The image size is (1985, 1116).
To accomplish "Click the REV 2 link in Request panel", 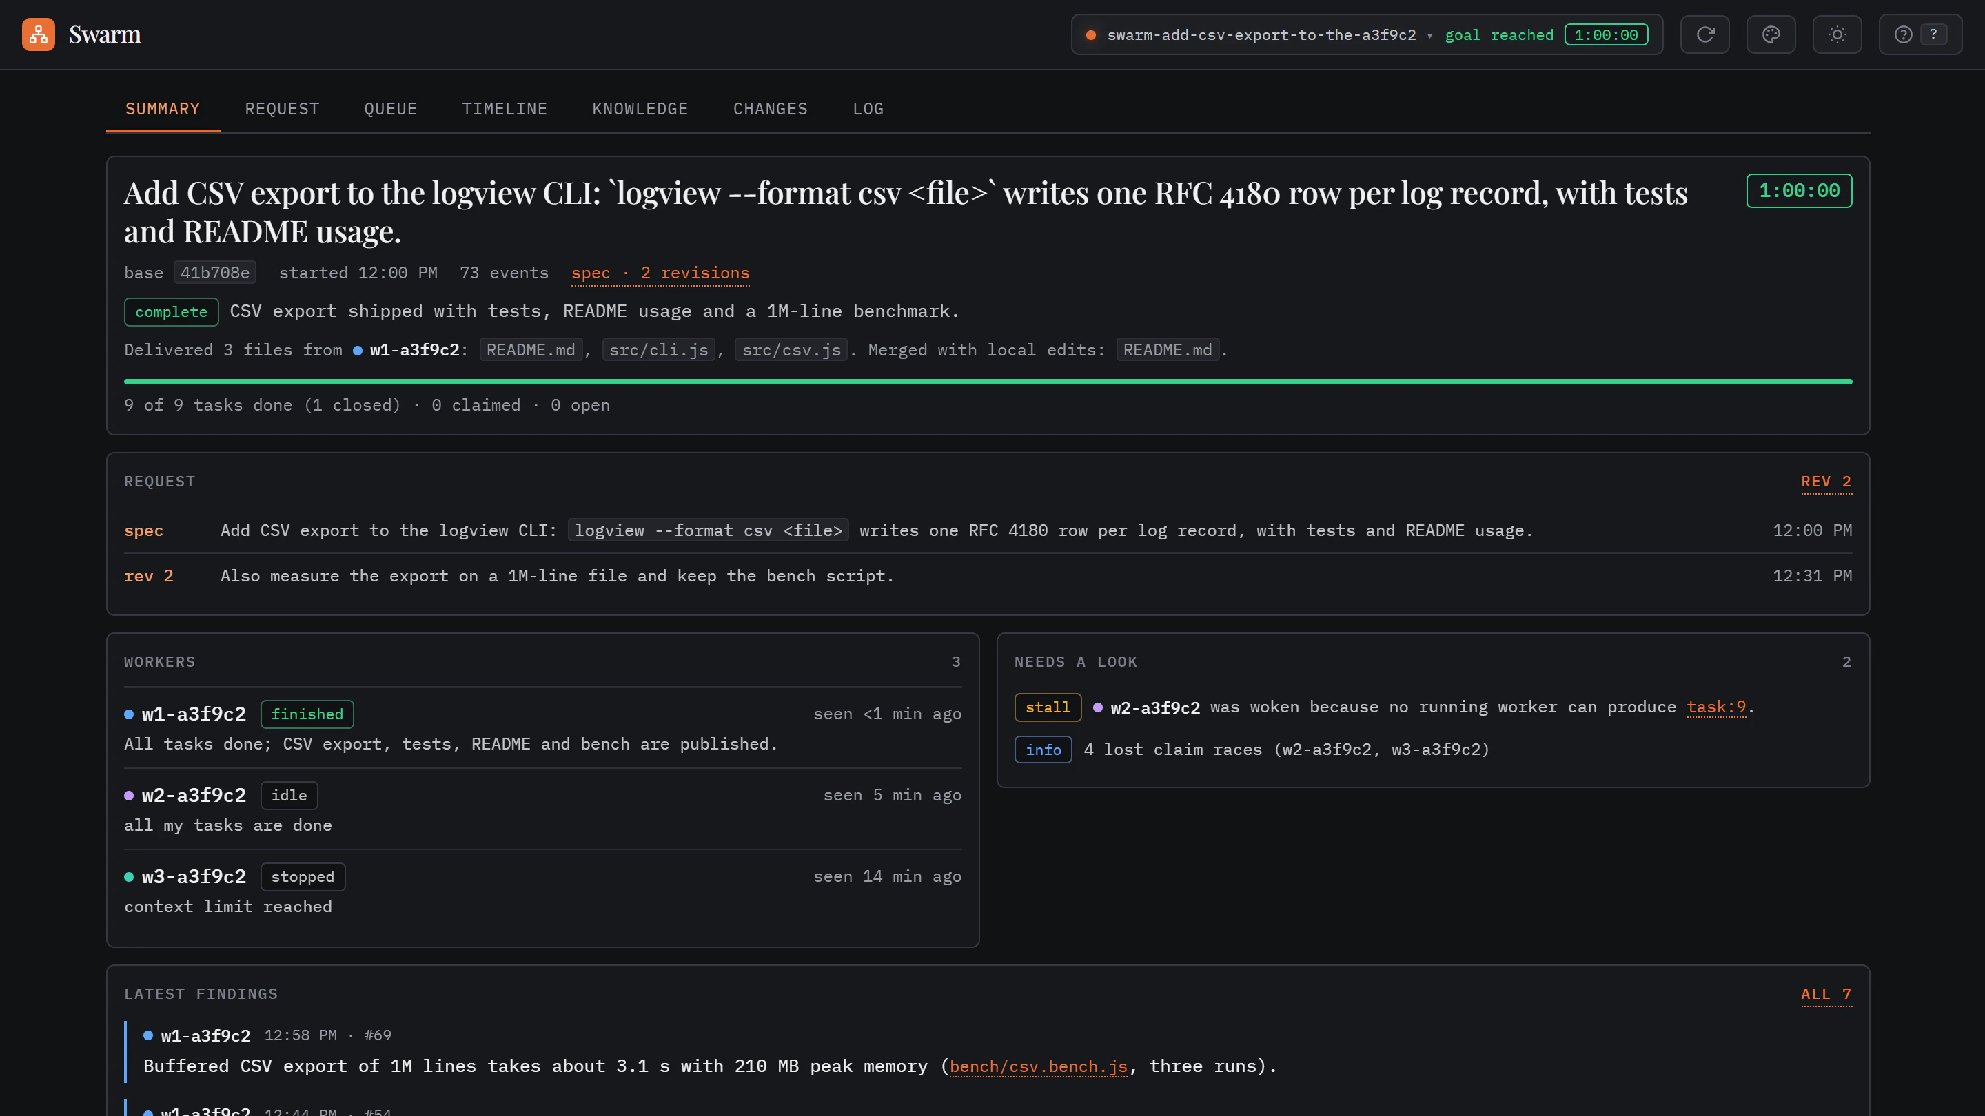I will pos(1826,482).
